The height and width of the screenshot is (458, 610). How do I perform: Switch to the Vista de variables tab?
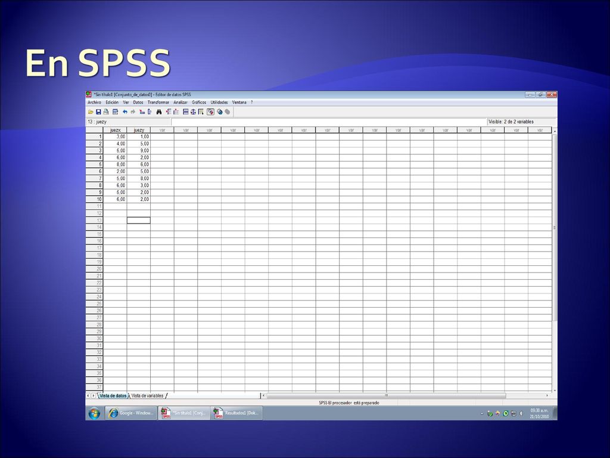147,396
